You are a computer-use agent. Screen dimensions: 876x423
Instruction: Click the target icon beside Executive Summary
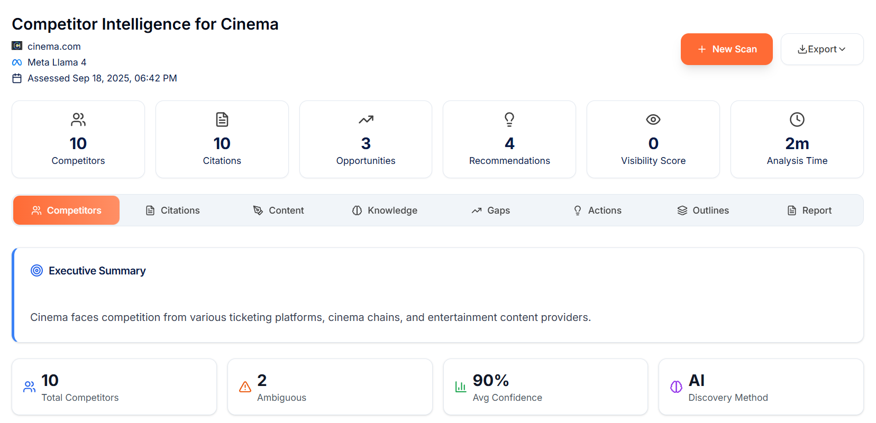[x=36, y=271]
